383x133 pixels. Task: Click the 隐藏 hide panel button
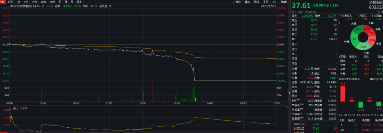click(284, 2)
